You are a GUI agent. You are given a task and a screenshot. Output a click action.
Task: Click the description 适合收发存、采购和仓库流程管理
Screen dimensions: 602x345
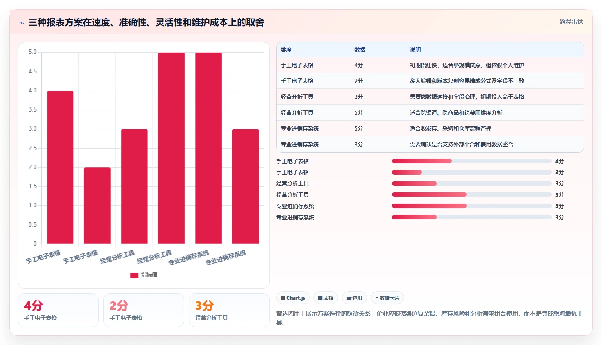(x=450, y=128)
